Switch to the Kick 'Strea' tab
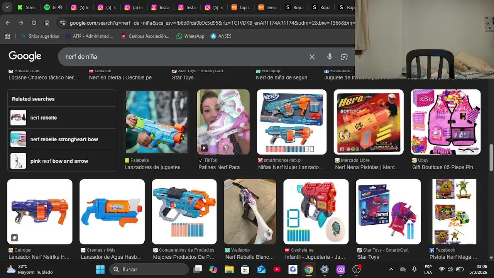The image size is (494, 278). click(27, 7)
